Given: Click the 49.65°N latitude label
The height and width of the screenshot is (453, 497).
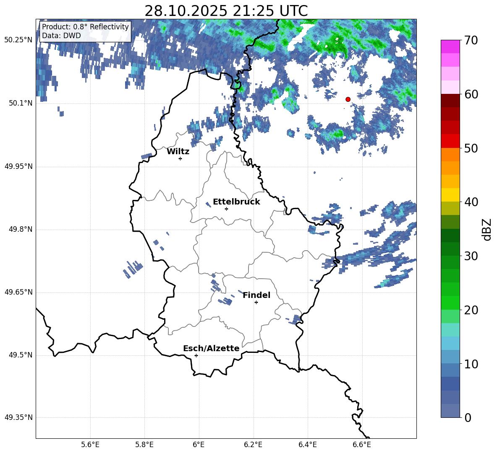Looking at the screenshot, I should tap(18, 292).
